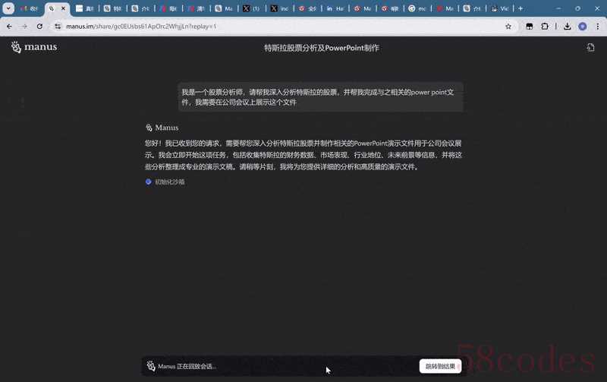The height and width of the screenshot is (382, 607).
Task: Open the Chrome three-dot menu
Action: 598,27
